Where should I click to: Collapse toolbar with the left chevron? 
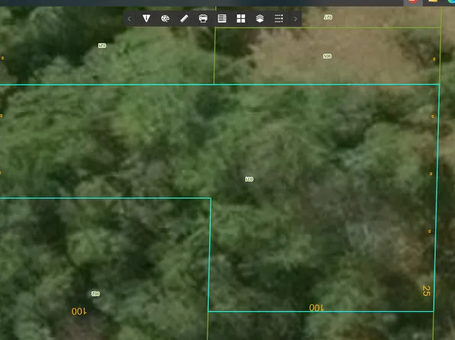coord(129,19)
